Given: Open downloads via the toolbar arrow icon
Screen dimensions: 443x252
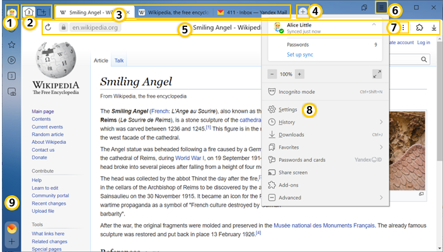Looking at the screenshot, I should point(434,28).
